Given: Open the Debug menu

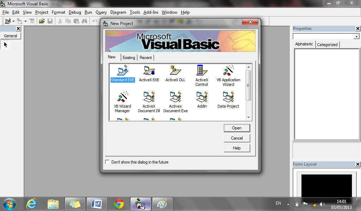Looking at the screenshot, I should click(75, 12).
